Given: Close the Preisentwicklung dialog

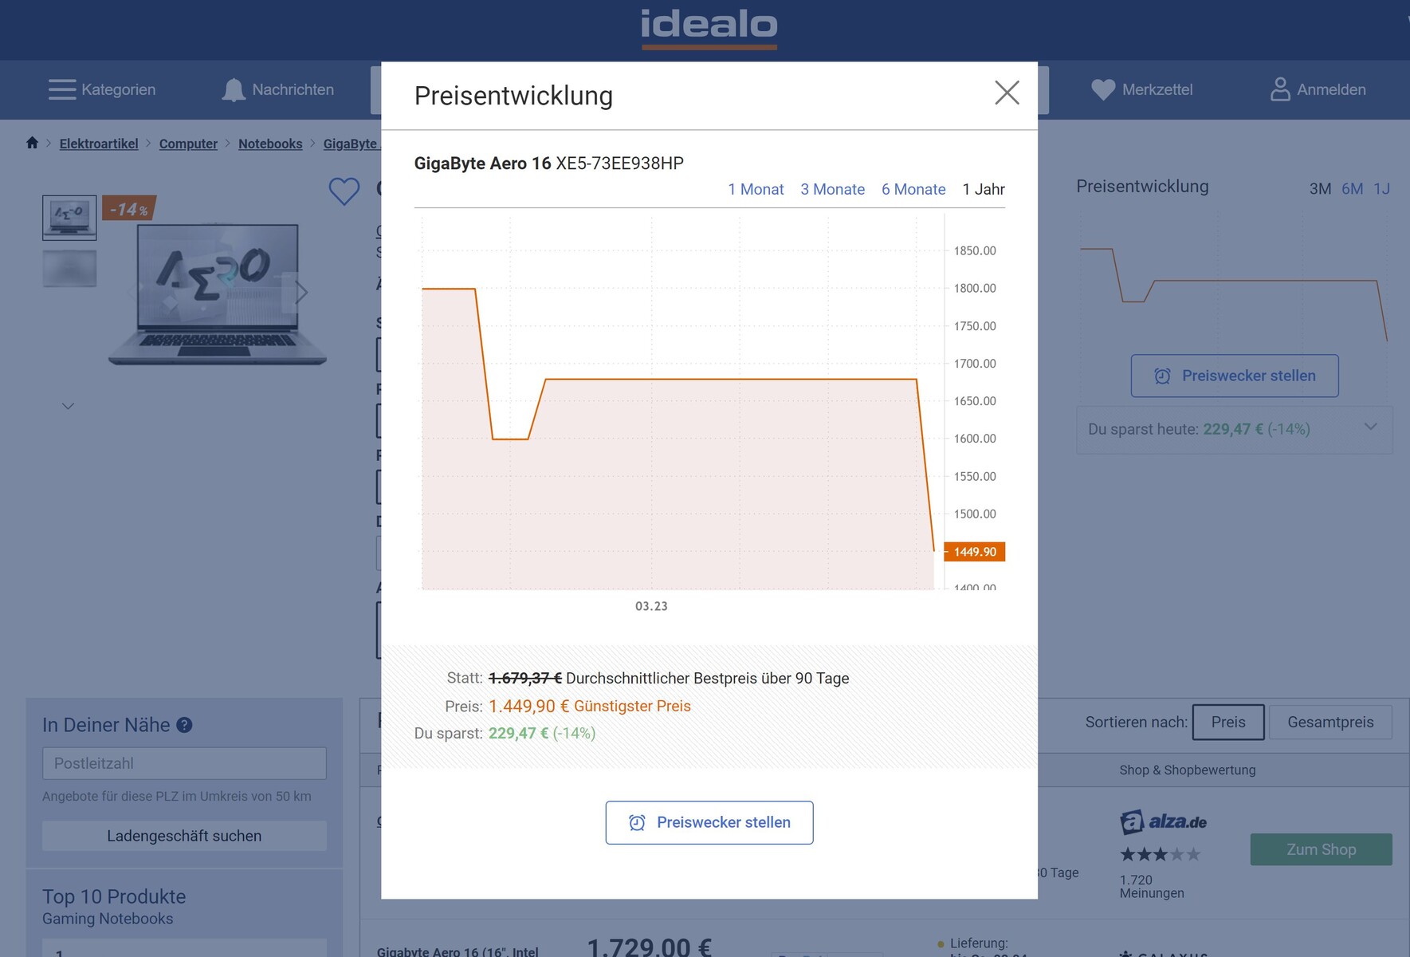Looking at the screenshot, I should (x=1007, y=93).
